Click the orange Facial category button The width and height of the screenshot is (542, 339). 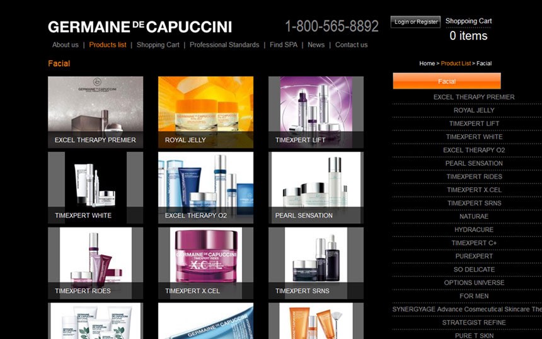click(x=447, y=81)
